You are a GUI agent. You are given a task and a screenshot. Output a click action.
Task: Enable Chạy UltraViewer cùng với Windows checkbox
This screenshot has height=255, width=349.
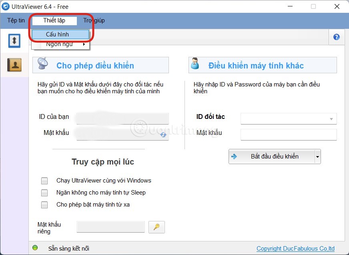tap(44, 181)
